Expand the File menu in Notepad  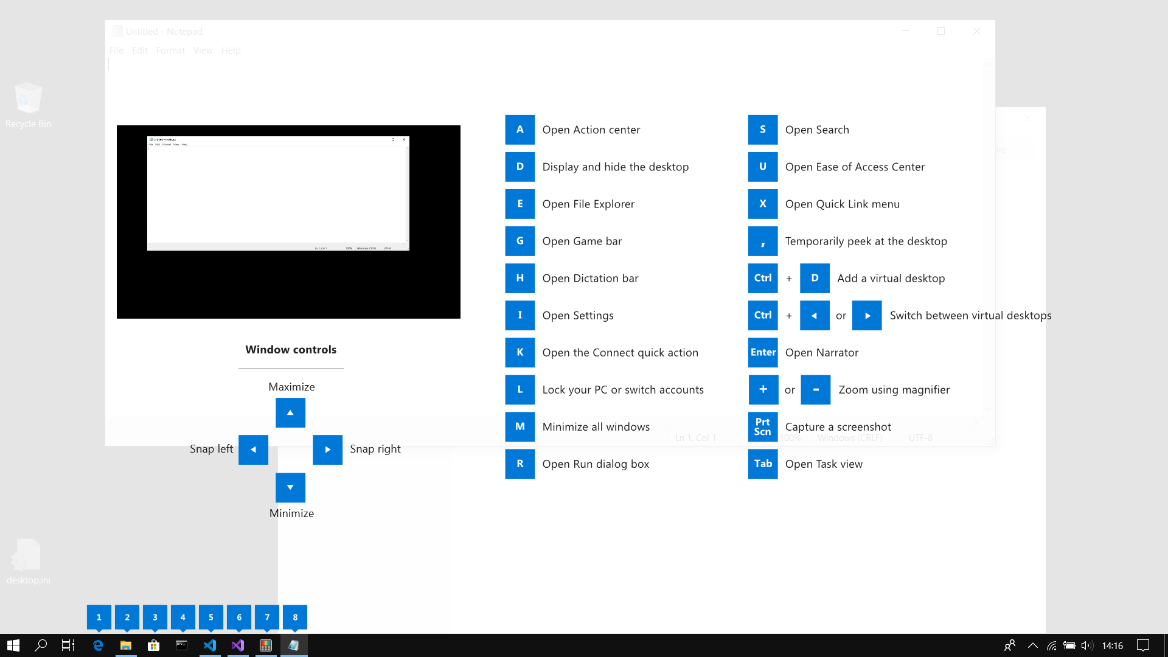tap(116, 50)
